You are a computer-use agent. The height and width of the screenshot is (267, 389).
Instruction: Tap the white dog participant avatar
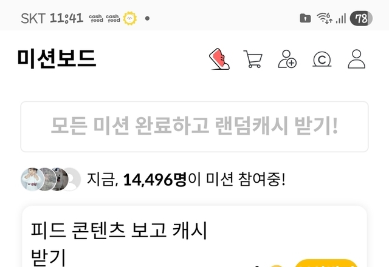[60, 180]
